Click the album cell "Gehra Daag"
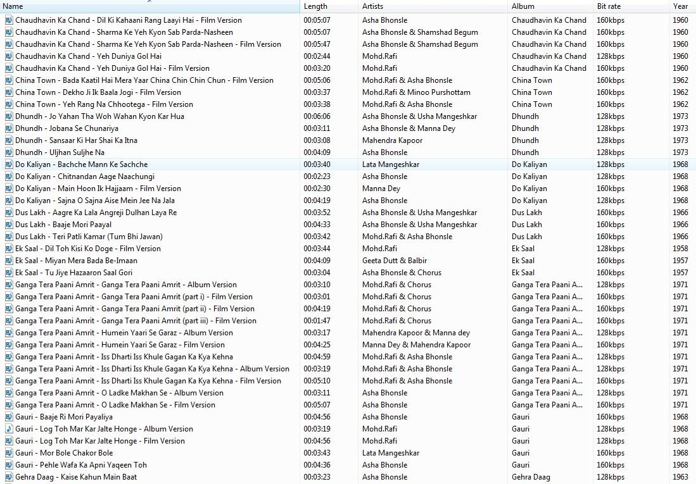 tap(531, 477)
